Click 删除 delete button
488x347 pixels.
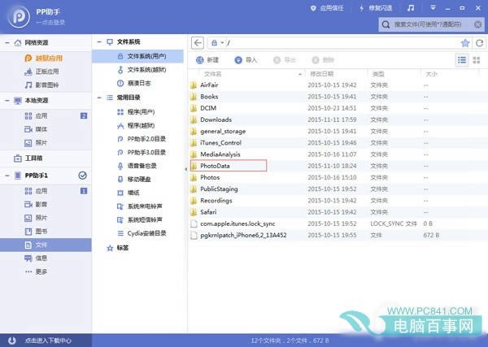coord(323,60)
